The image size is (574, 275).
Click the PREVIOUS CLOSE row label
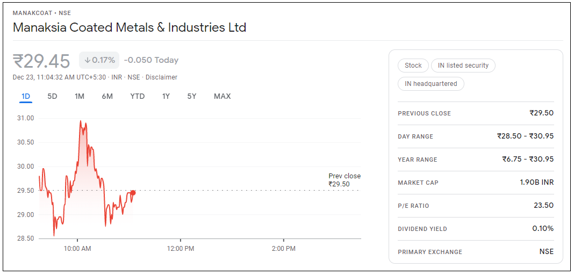click(424, 113)
